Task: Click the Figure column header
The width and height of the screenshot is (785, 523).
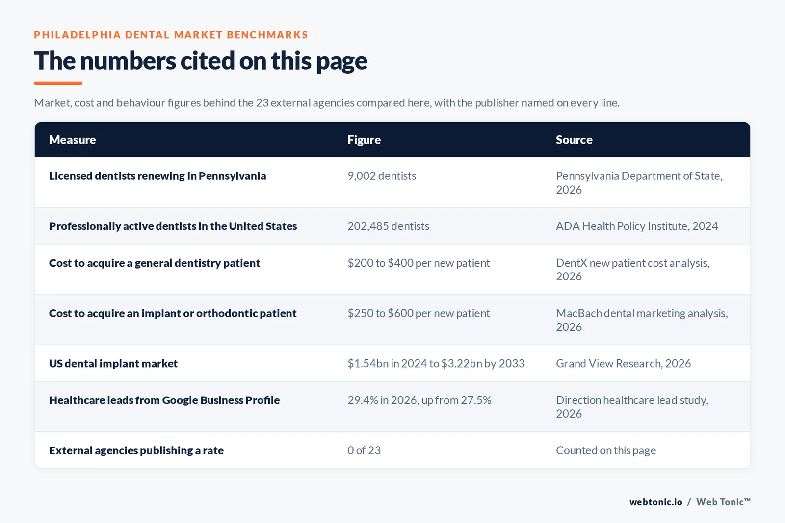Action: coord(364,140)
